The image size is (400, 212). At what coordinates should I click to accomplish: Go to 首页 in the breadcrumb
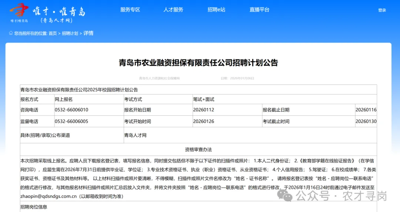(x=53, y=33)
